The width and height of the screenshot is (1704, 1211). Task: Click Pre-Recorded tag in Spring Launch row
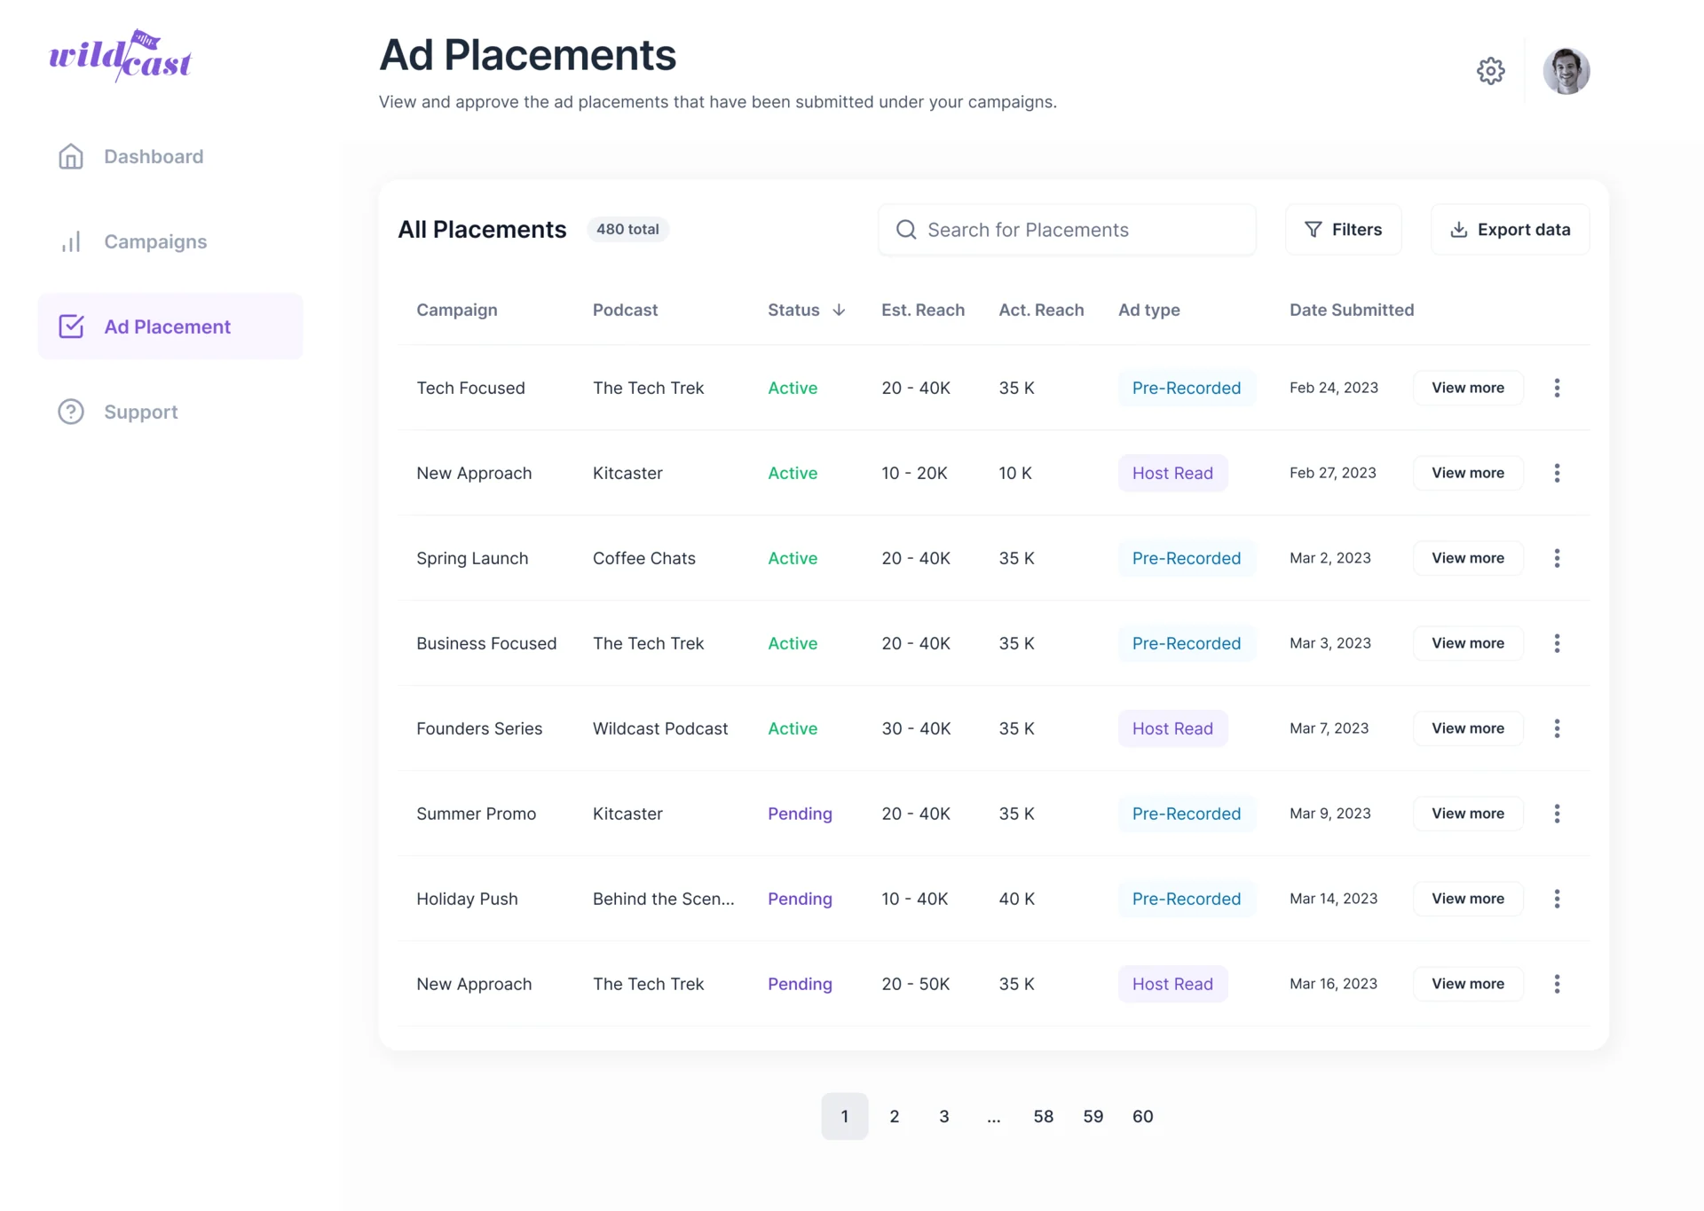click(1187, 558)
